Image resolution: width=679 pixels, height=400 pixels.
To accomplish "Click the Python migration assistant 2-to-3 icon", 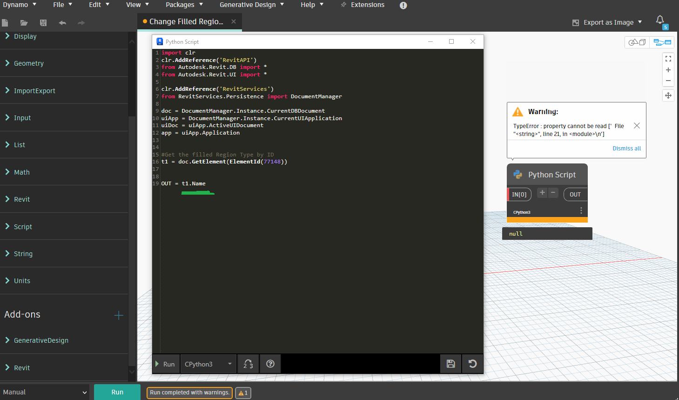I will click(248, 364).
